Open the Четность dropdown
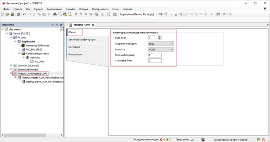 pos(161,49)
